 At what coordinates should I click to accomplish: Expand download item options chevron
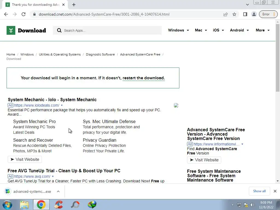pos(58,191)
